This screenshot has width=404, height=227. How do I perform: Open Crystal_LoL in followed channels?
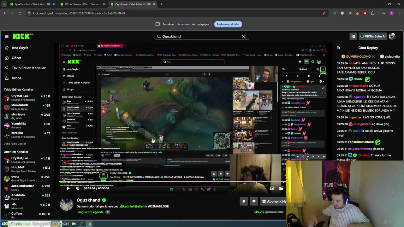point(27,98)
